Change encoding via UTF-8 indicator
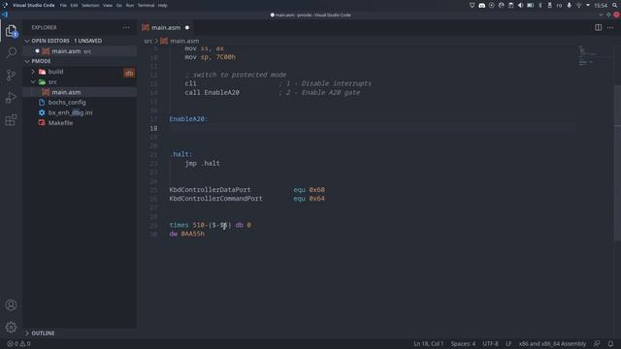Screen dimensions: 621x349 490,344
